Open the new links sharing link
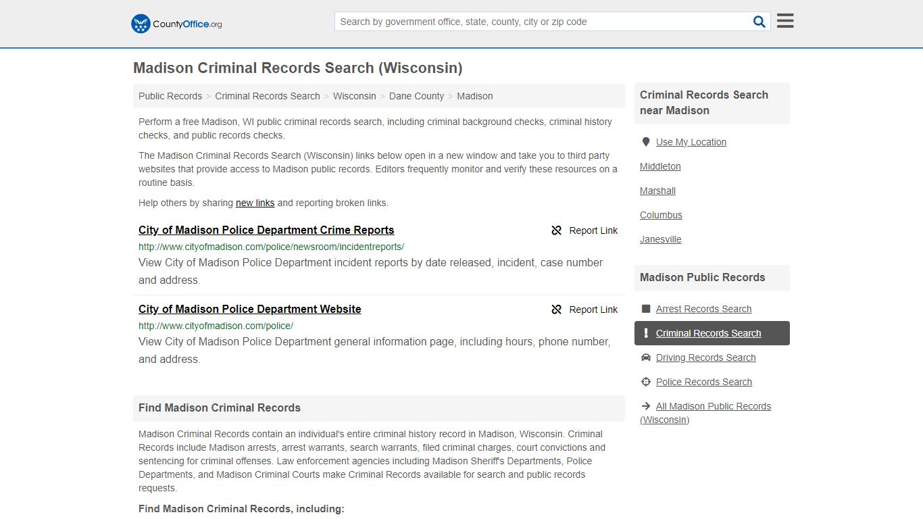 255,203
